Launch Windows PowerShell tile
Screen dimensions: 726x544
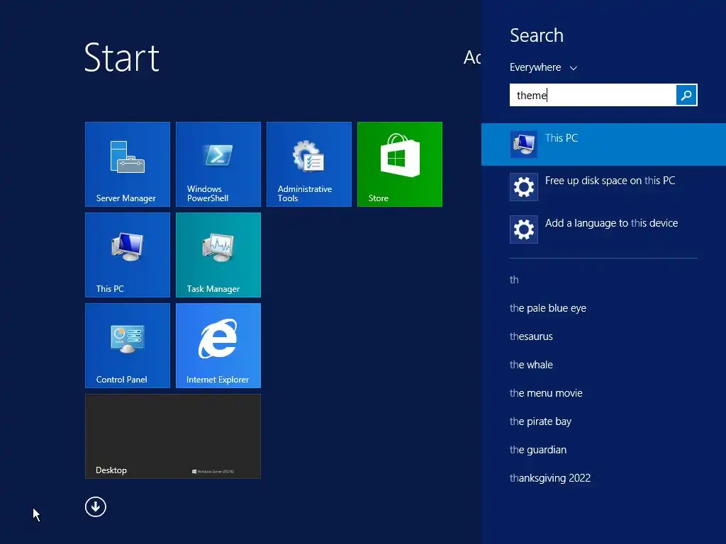[x=218, y=164]
